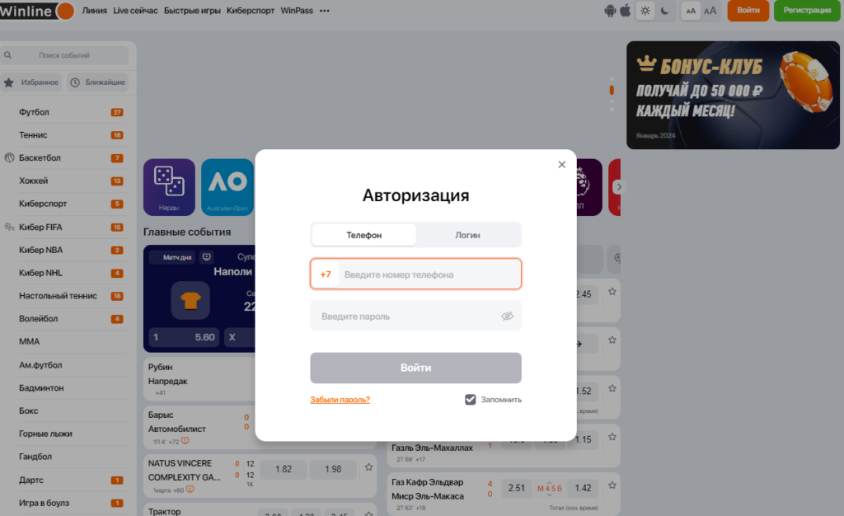Switch to Телефон login tab
The width and height of the screenshot is (844, 516).
pos(363,235)
